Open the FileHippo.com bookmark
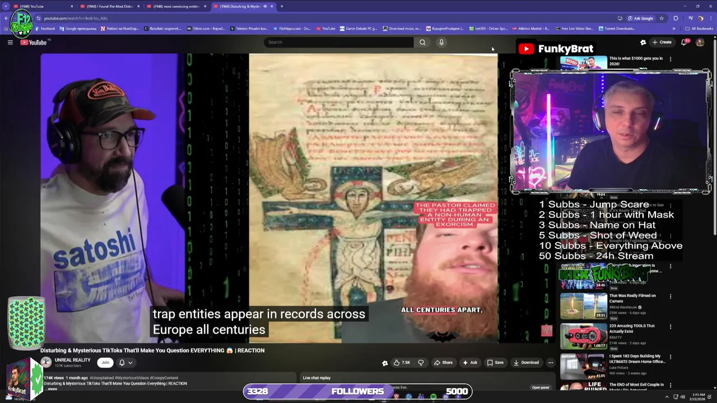717x403 pixels. point(292,29)
